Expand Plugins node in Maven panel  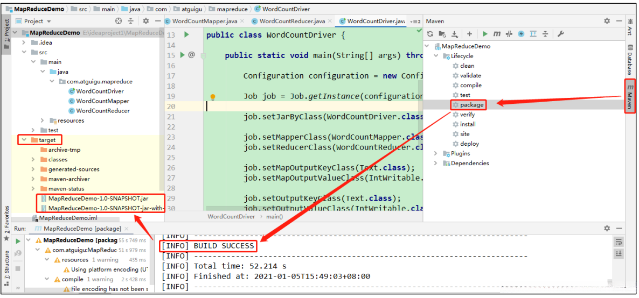coord(436,153)
